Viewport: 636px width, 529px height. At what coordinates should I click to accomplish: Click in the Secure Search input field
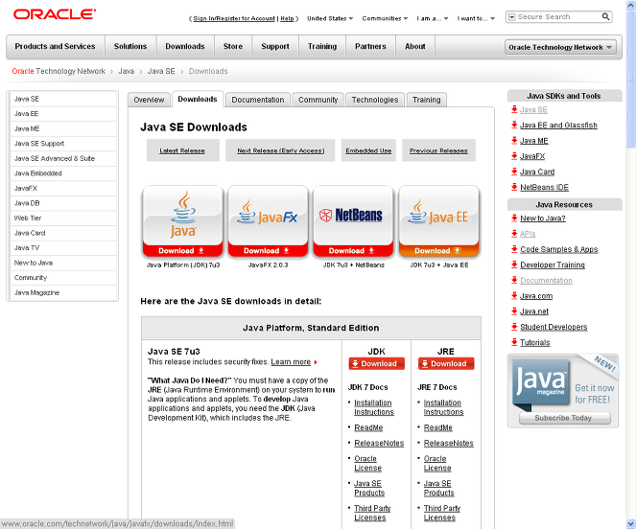point(558,16)
